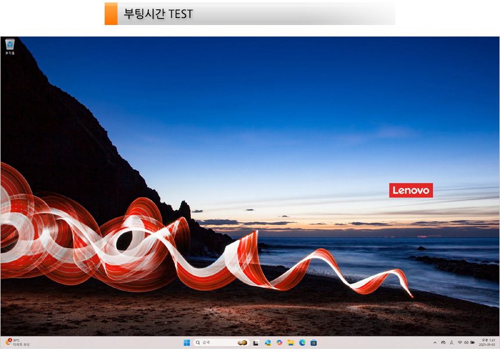
Task: Open Task View from the taskbar
Action: [x=256, y=343]
